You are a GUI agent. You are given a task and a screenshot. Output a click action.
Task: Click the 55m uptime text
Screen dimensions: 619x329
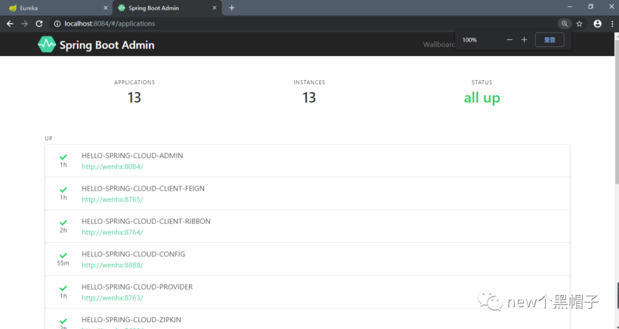click(63, 263)
